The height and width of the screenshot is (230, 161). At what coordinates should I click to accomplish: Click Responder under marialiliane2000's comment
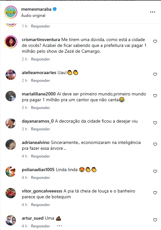tap(40, 108)
